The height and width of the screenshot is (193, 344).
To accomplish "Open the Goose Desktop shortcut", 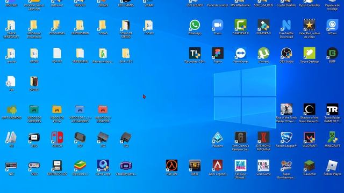I will (310, 54).
